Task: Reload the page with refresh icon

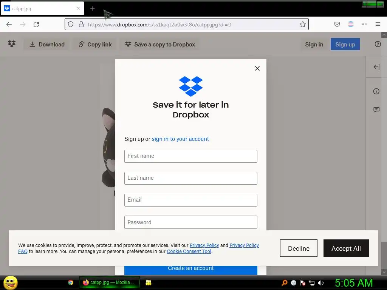Action: click(36, 25)
